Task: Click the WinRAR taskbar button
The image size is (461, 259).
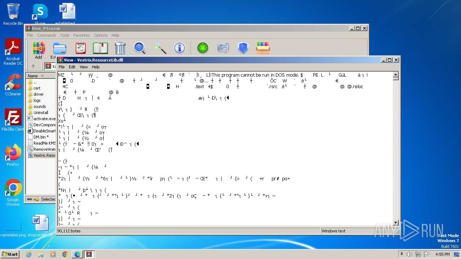Action: pos(89,254)
